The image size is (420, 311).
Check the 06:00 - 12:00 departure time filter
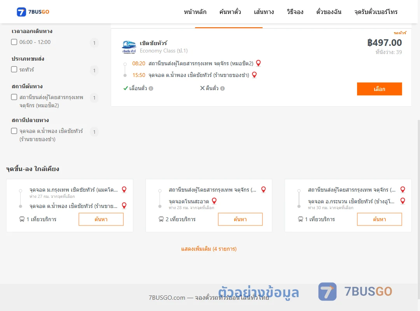(x=14, y=42)
